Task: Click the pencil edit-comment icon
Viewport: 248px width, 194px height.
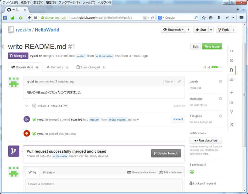Action: (179, 81)
